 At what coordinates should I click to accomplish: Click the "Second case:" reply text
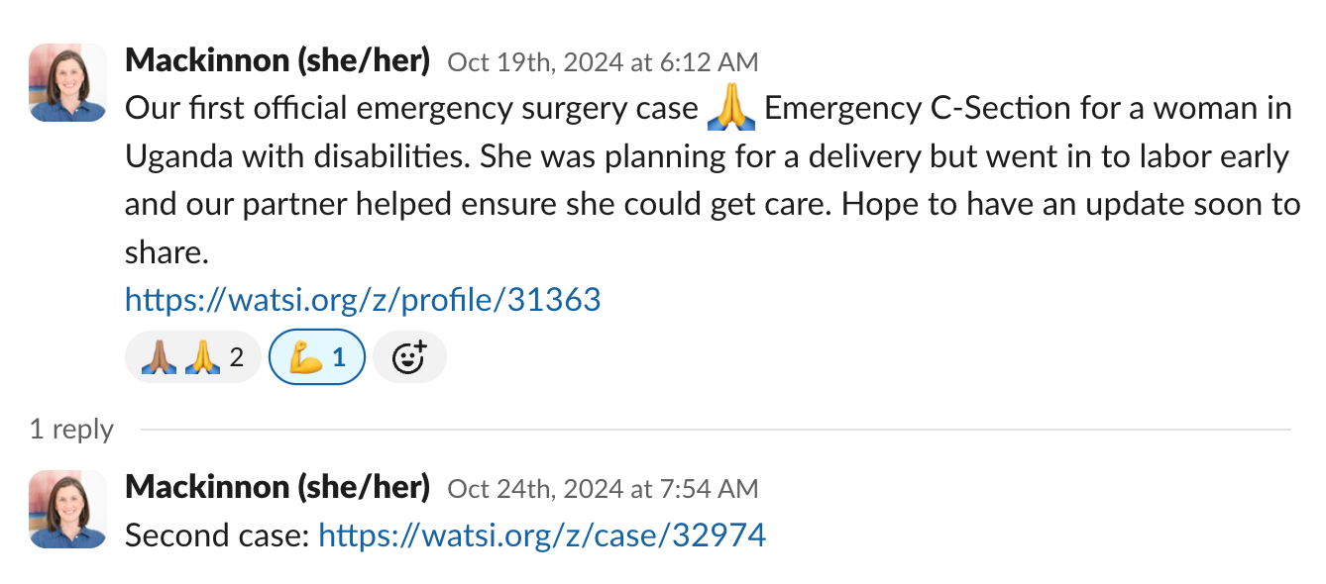(x=218, y=535)
